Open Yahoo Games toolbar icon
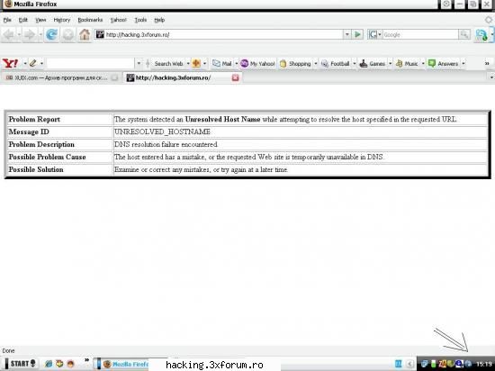495x371 pixels. click(x=373, y=63)
